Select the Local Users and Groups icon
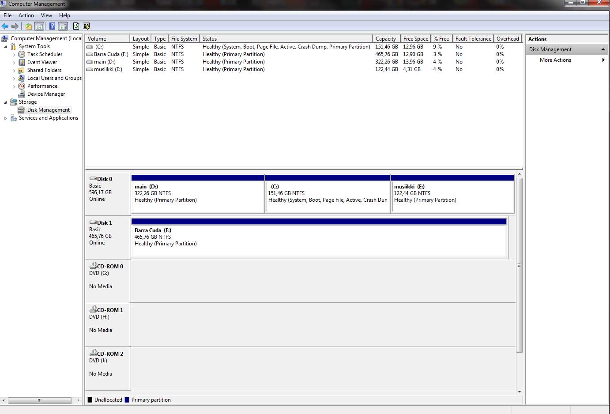 (x=22, y=78)
